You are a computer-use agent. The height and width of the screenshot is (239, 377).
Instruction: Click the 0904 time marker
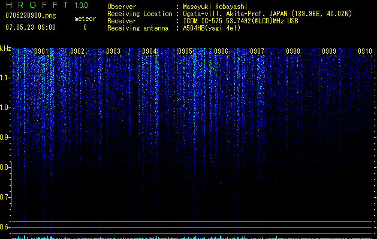click(149, 51)
